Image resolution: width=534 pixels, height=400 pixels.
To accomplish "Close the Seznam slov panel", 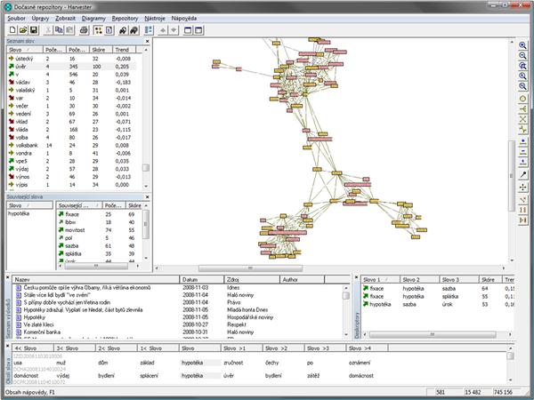I will coord(147,41).
